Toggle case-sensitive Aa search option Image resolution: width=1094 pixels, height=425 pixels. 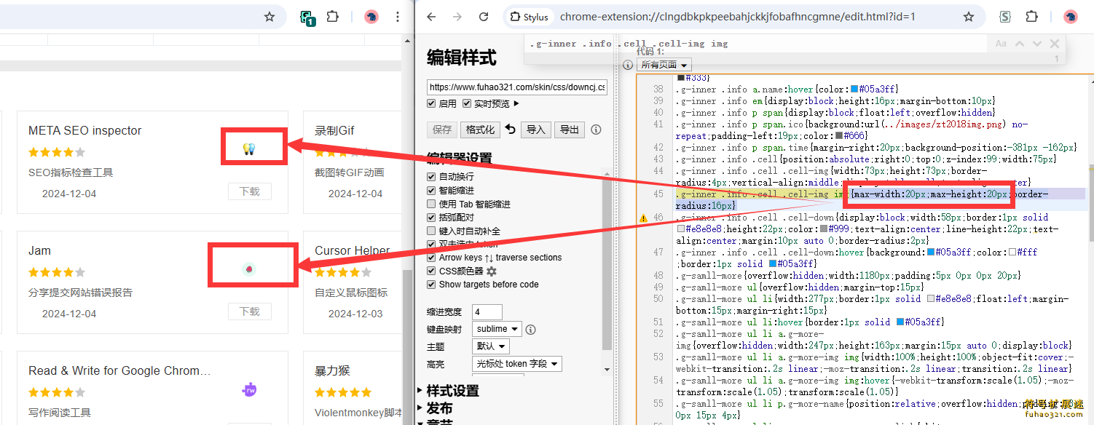pyautogui.click(x=1001, y=44)
